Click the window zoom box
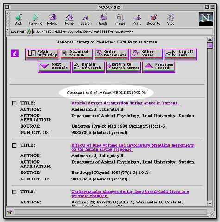The height and width of the screenshot is (222, 220). 207,7
